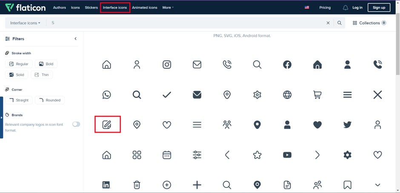Open the notifications bell
This screenshot has height=193, width=400.
pyautogui.click(x=345, y=8)
